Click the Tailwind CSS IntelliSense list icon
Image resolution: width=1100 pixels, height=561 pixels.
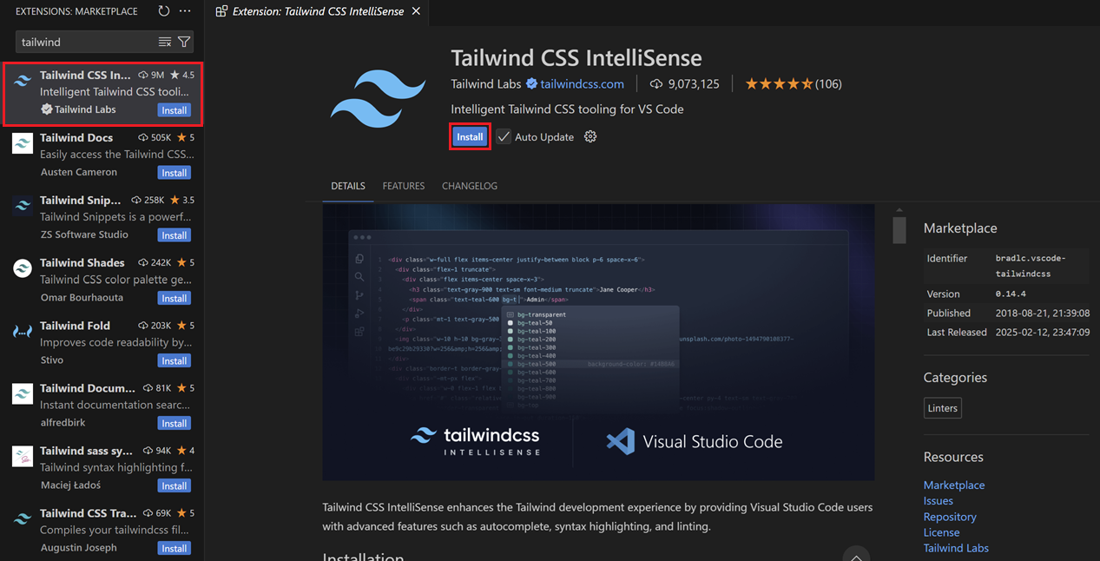[23, 81]
